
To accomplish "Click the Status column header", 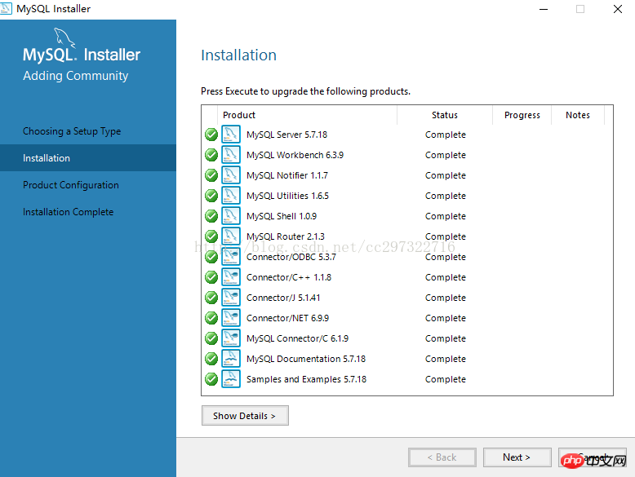I will [445, 115].
